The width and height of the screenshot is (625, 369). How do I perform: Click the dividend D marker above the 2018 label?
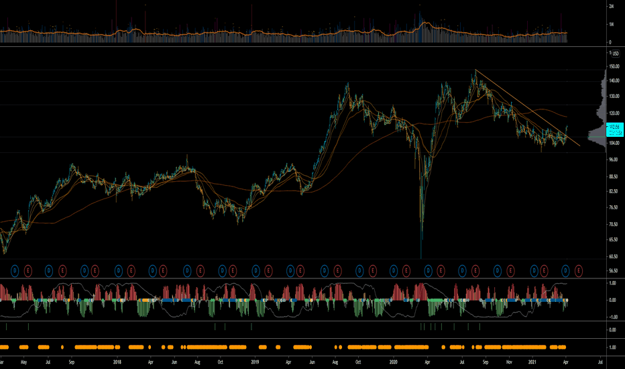click(x=119, y=271)
